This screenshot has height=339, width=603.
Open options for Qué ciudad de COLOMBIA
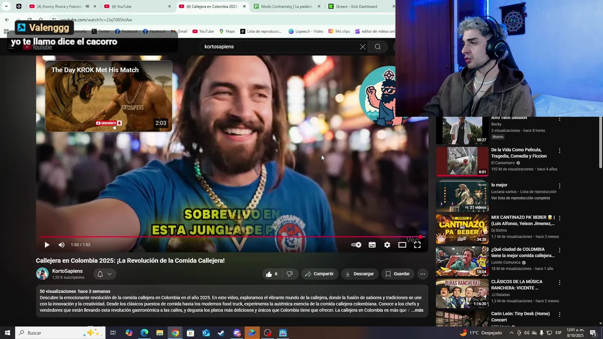560,250
